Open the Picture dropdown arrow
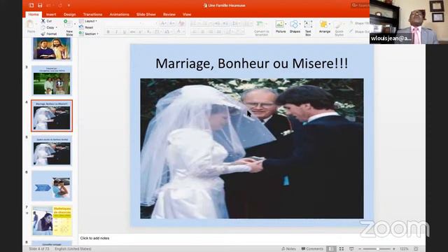This screenshot has width=448, height=252. (x=286, y=24)
